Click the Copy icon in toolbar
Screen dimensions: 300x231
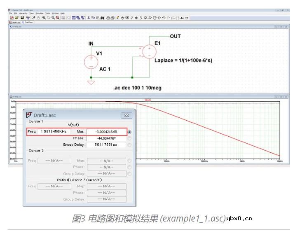(x=93, y=18)
